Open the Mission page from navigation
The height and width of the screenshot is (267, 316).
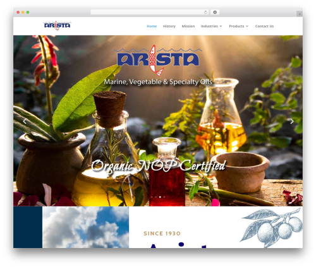point(188,26)
